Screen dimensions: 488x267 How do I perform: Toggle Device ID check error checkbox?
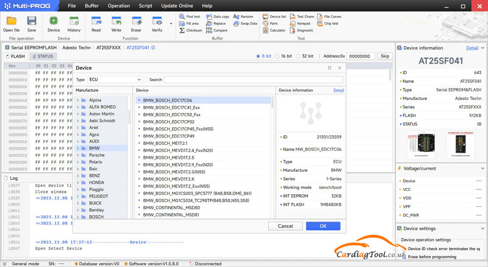click(x=404, y=248)
